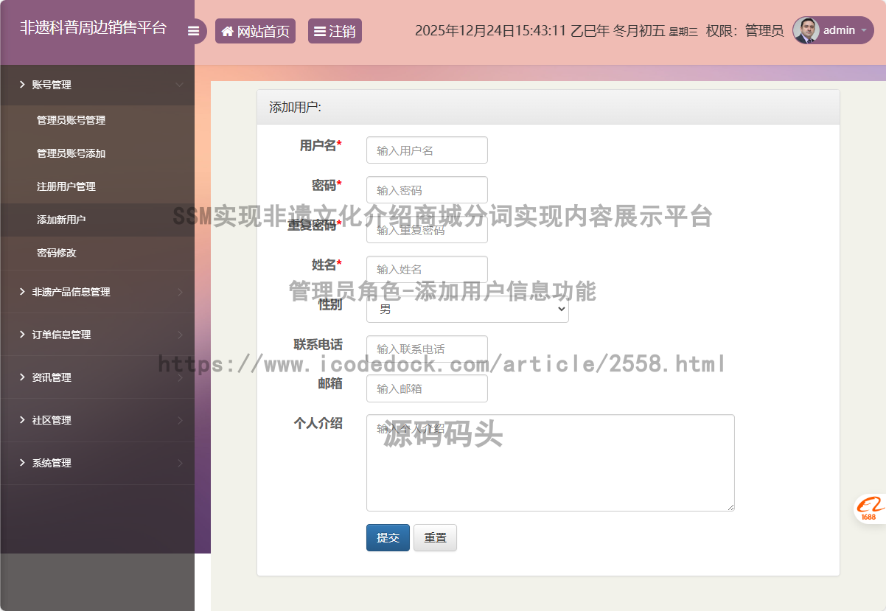Click the 个人介绍 introduction textarea
This screenshot has height=611, width=886.
coord(550,463)
